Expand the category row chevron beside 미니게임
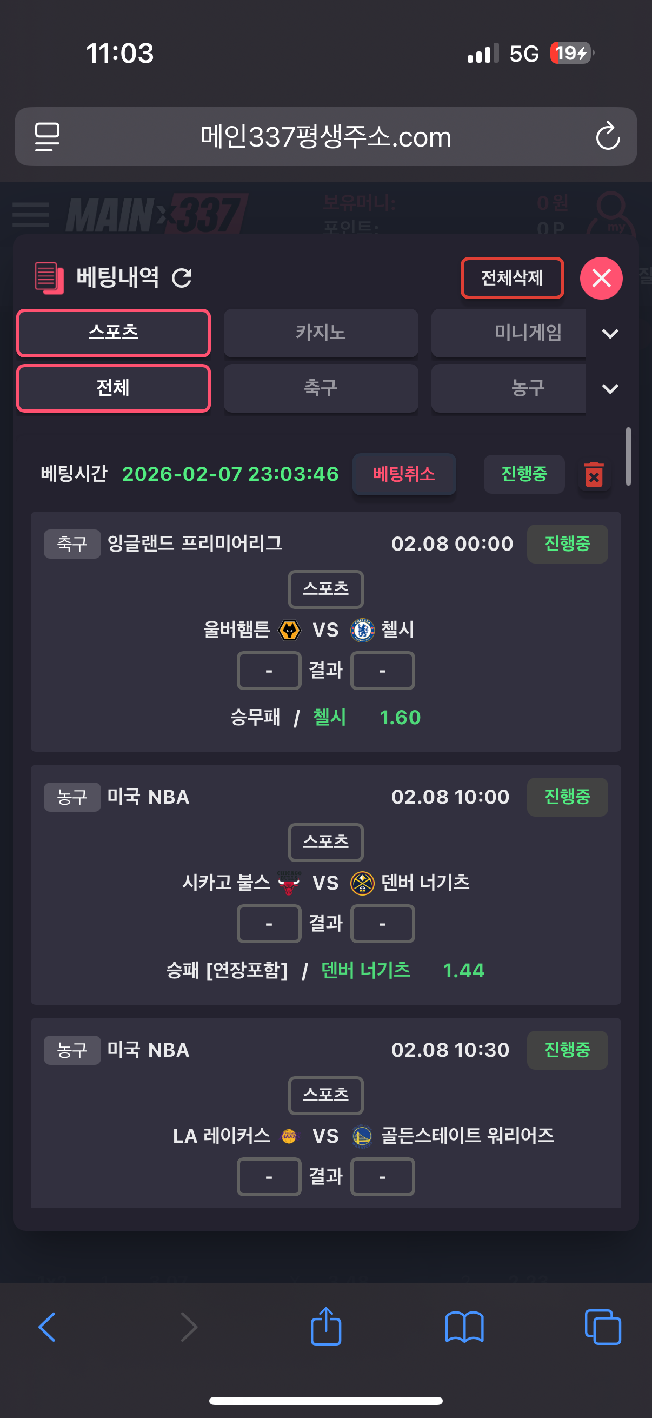Viewport: 652px width, 1418px height. (x=610, y=334)
